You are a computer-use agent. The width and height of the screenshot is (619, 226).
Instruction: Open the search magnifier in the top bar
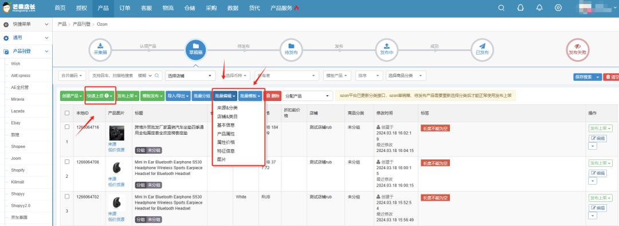point(502,8)
